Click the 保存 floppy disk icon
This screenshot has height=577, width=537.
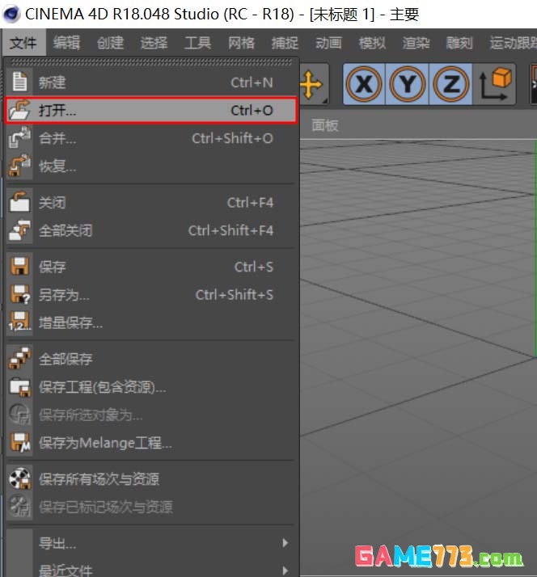click(19, 266)
